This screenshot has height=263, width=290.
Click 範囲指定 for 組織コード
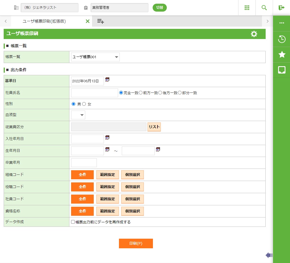(x=107, y=175)
